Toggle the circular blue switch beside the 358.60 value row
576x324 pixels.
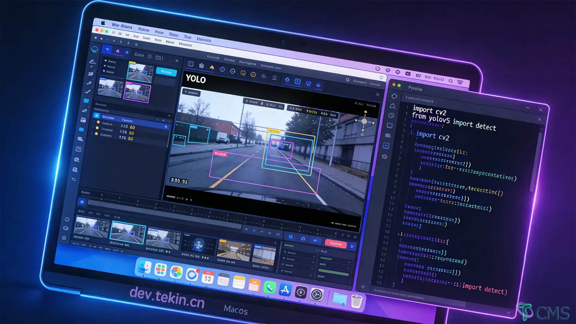tap(166, 126)
